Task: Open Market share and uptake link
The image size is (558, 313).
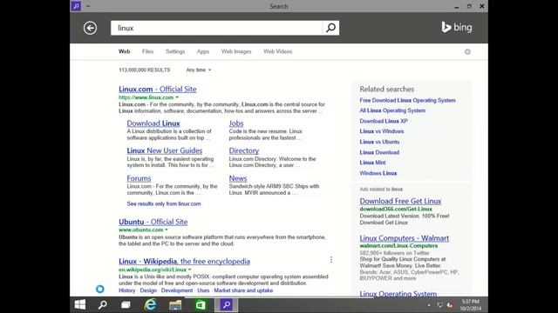Action: coord(243,290)
